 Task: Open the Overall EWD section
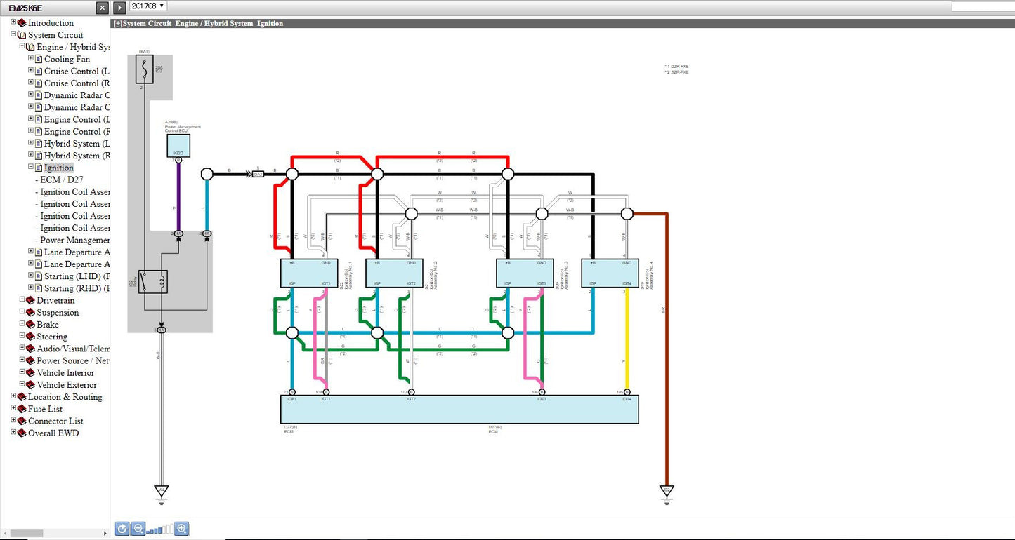tap(53, 433)
